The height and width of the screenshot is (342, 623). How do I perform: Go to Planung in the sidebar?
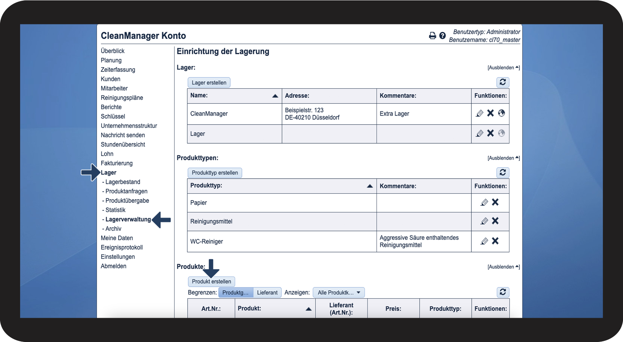pos(111,60)
